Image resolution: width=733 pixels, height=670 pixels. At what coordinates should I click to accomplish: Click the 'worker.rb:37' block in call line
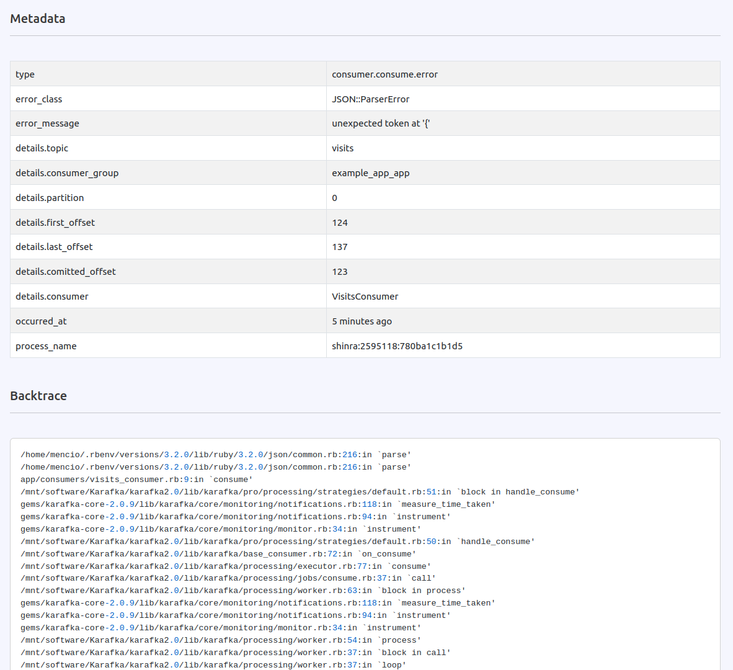tap(236, 653)
